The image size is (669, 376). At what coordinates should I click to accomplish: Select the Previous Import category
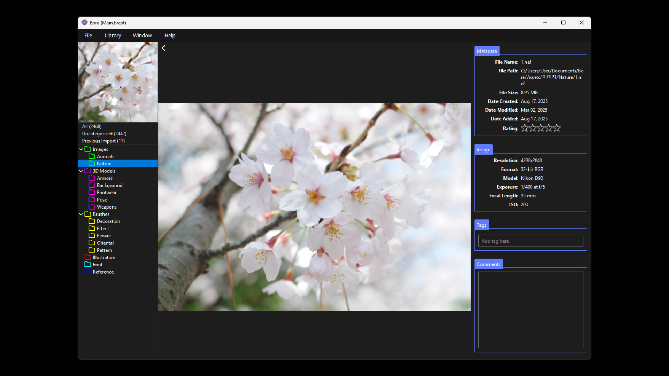click(103, 141)
